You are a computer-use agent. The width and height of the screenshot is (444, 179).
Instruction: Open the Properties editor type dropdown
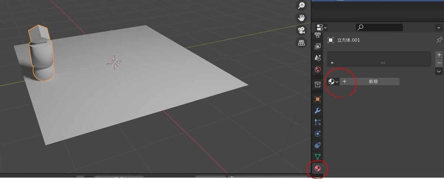(321, 27)
